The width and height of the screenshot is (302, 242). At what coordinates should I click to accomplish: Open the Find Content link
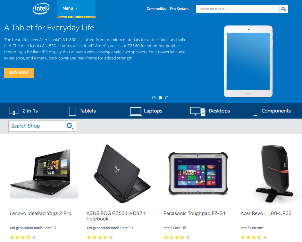click(179, 8)
